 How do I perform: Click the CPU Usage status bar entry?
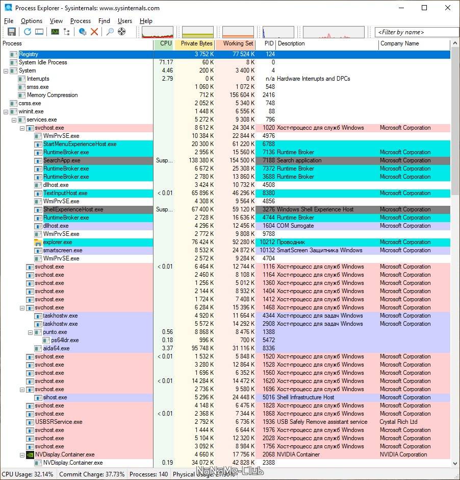coord(28,474)
